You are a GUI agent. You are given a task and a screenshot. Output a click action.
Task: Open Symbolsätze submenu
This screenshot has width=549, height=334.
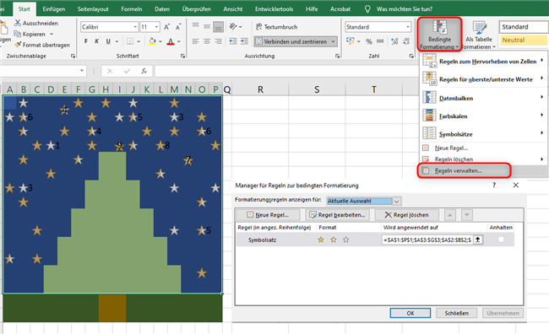(x=483, y=134)
